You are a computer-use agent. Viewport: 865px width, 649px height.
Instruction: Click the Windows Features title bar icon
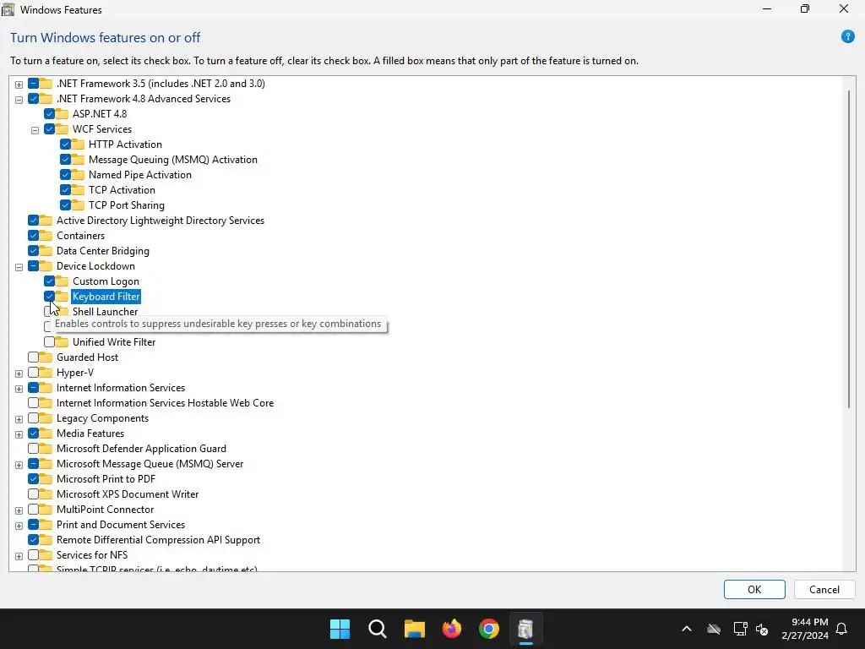8,9
